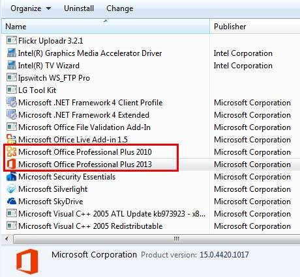The height and width of the screenshot is (277, 300).
Task: Click the Ipswitch WS_FTP Pro icon
Action: (12, 77)
